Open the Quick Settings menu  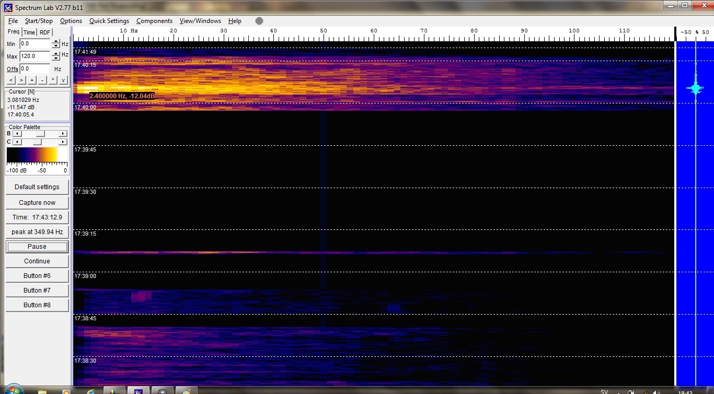pos(109,21)
